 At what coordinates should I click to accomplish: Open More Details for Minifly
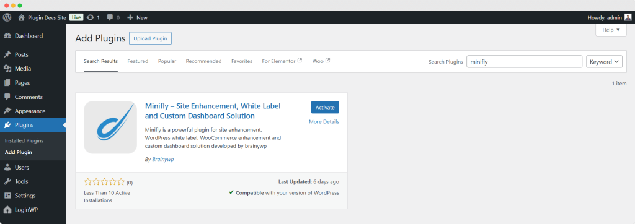(x=324, y=122)
